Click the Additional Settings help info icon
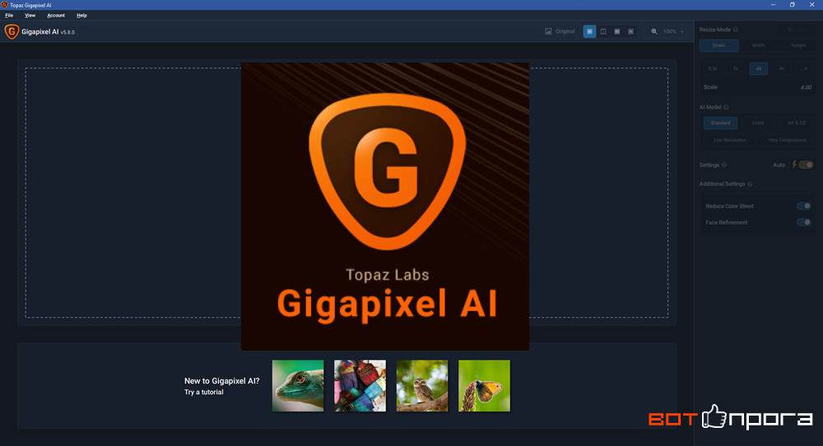Viewport: 823px width, 446px height. [x=750, y=184]
